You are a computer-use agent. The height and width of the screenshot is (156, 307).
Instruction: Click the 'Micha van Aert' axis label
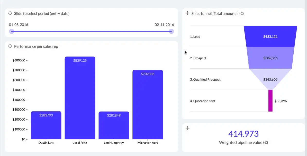click(x=148, y=143)
